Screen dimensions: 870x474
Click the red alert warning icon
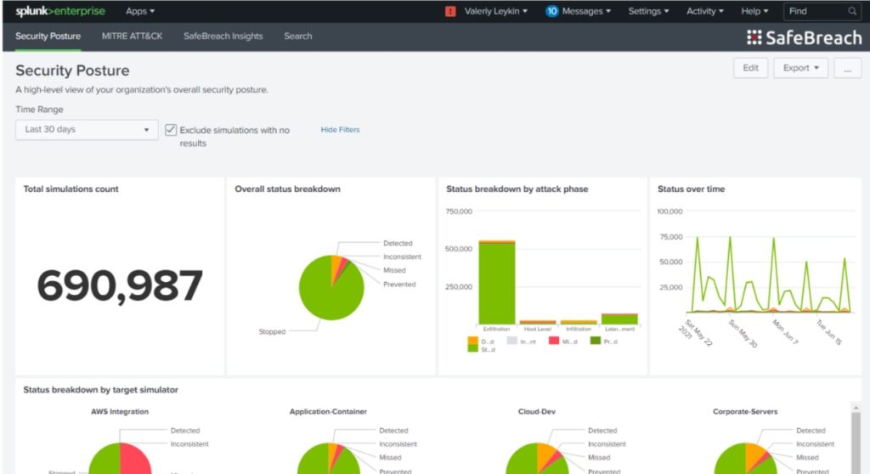point(450,12)
